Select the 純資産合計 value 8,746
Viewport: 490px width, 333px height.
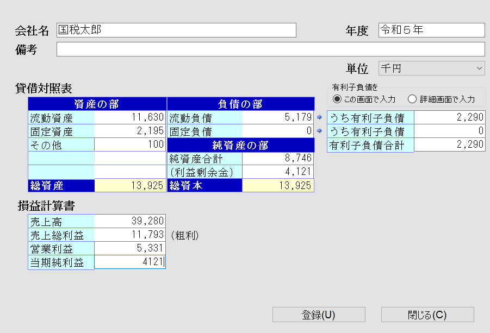pos(277,158)
